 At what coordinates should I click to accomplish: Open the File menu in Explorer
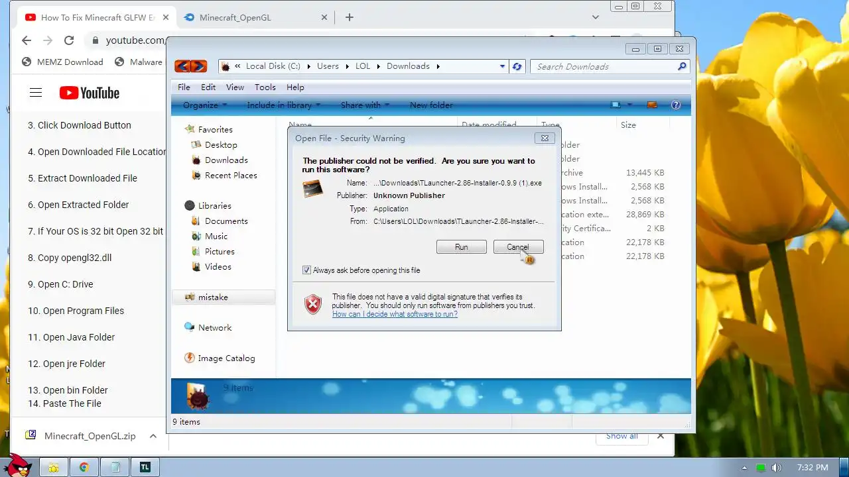[184, 87]
